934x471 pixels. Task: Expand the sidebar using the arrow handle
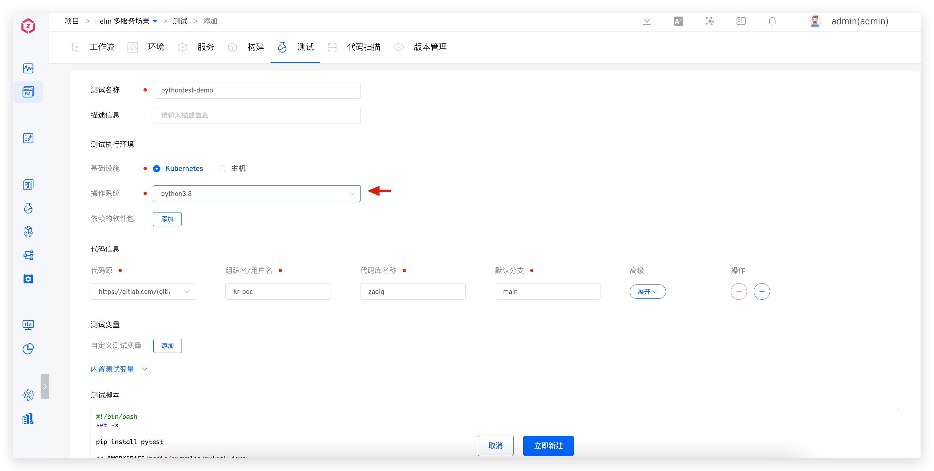coord(44,386)
